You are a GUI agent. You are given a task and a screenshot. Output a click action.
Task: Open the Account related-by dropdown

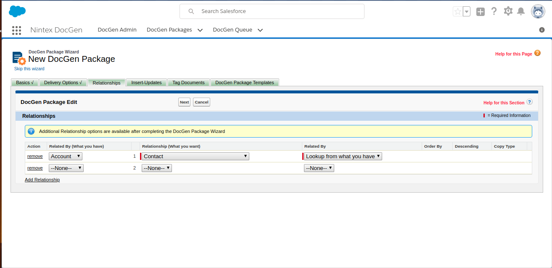pos(66,156)
